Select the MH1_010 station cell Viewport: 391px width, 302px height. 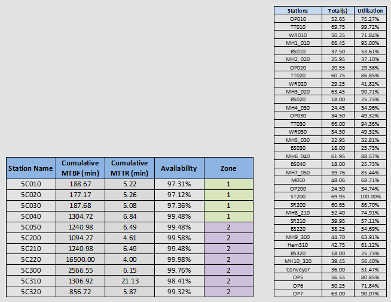click(297, 43)
